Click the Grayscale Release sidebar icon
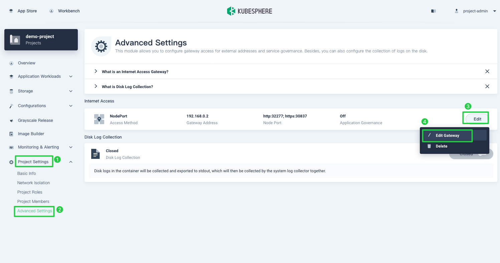 (x=11, y=120)
